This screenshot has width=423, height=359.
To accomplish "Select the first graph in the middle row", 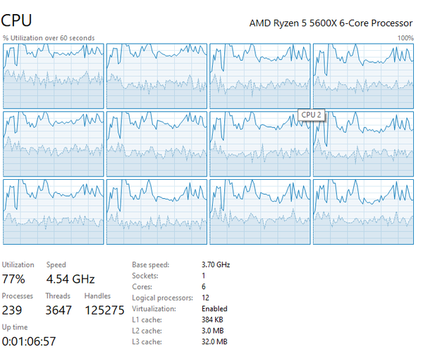I will click(x=54, y=143).
